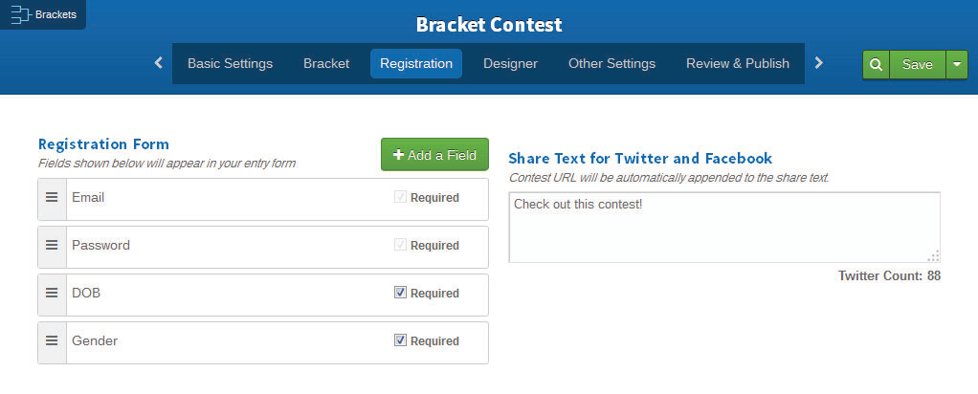Click the Password field drag handle
Viewport: 978px width, 394px height.
(x=52, y=246)
